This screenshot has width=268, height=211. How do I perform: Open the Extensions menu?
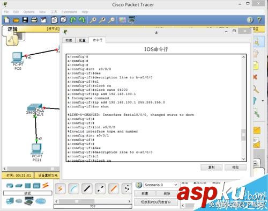69,12
